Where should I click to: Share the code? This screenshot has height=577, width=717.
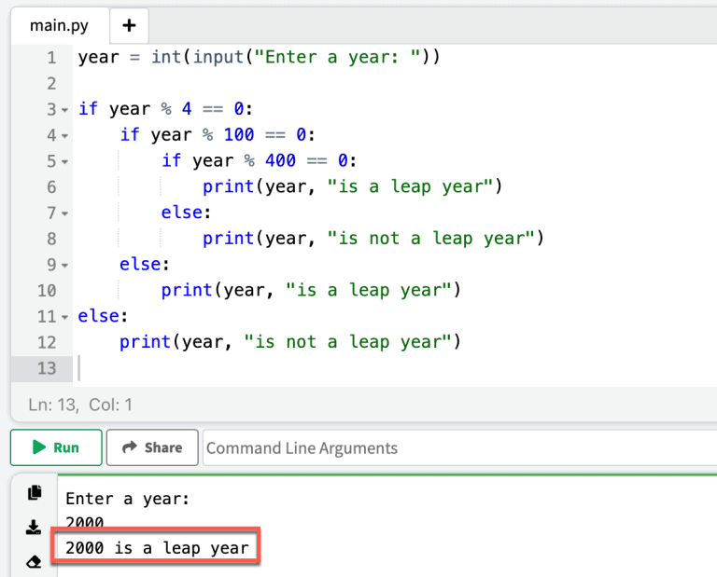tap(152, 447)
